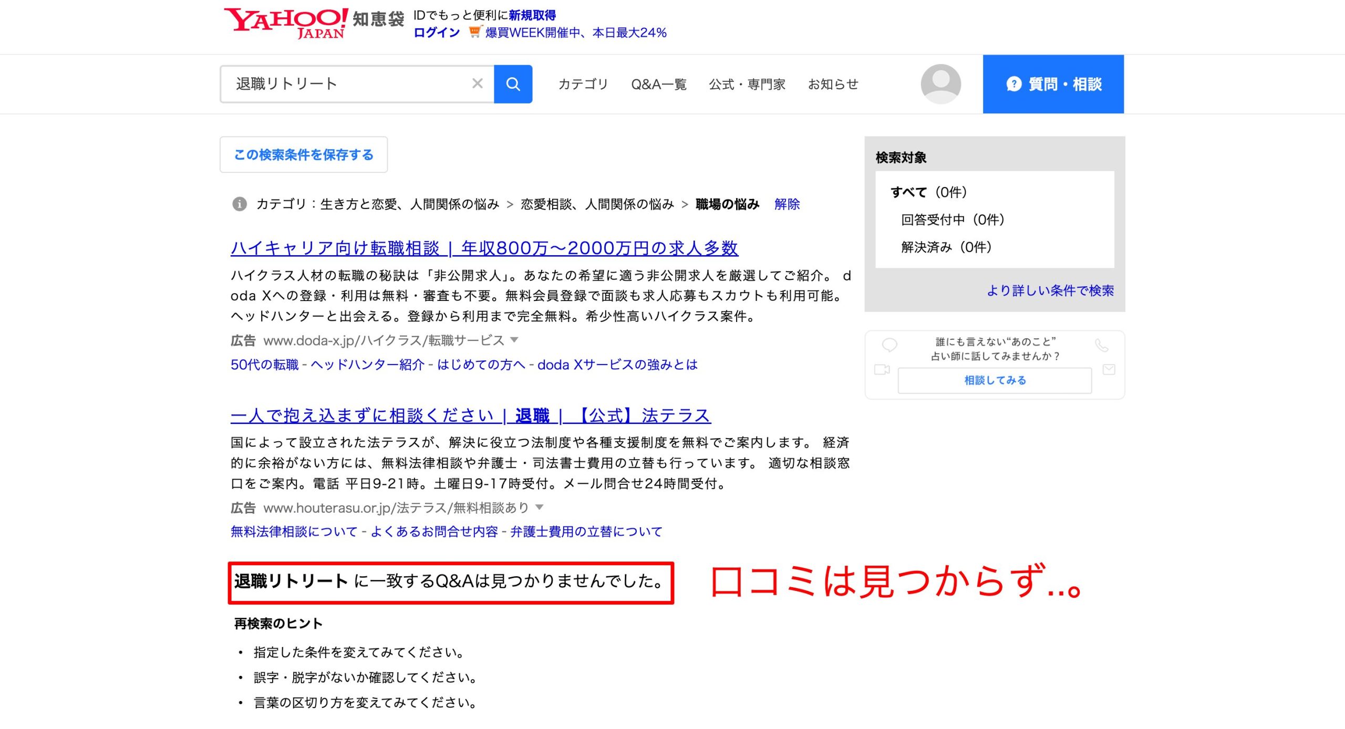Click www.houterasu.or.jp ad URL text
This screenshot has height=729, width=1345.
click(396, 507)
